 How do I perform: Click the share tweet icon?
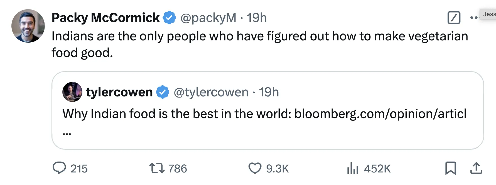click(476, 168)
